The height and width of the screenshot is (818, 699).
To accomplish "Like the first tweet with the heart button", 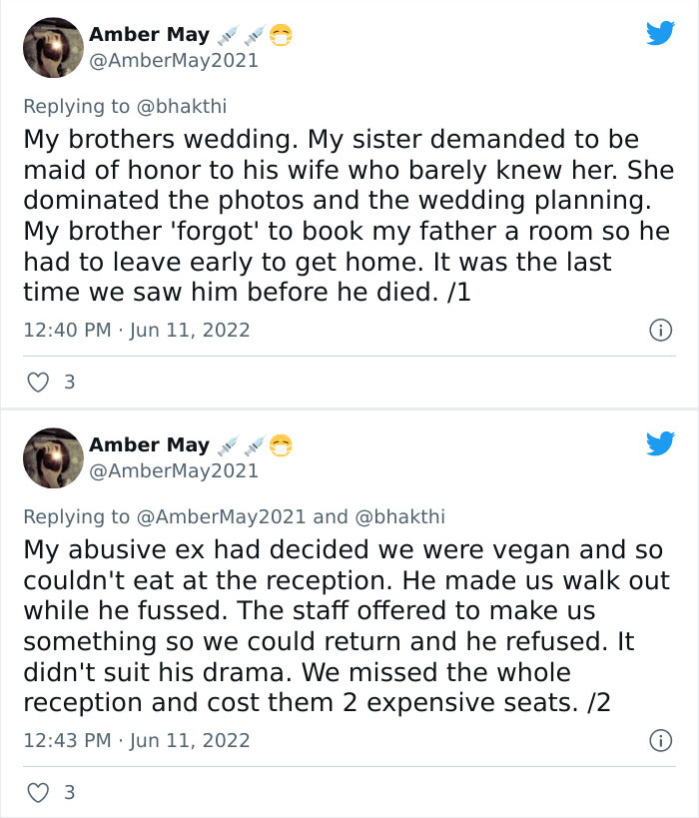I will [38, 382].
